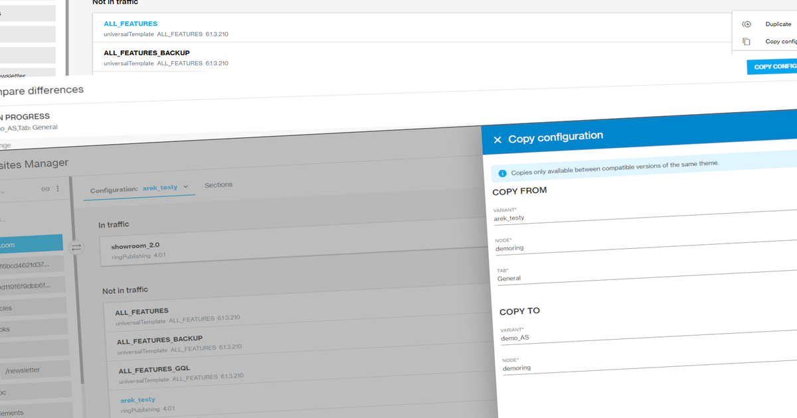Switch to the Sections tab
The height and width of the screenshot is (418, 797).
[x=219, y=185]
